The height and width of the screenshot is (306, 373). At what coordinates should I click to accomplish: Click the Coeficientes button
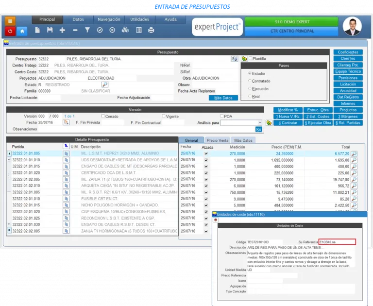[348, 52]
